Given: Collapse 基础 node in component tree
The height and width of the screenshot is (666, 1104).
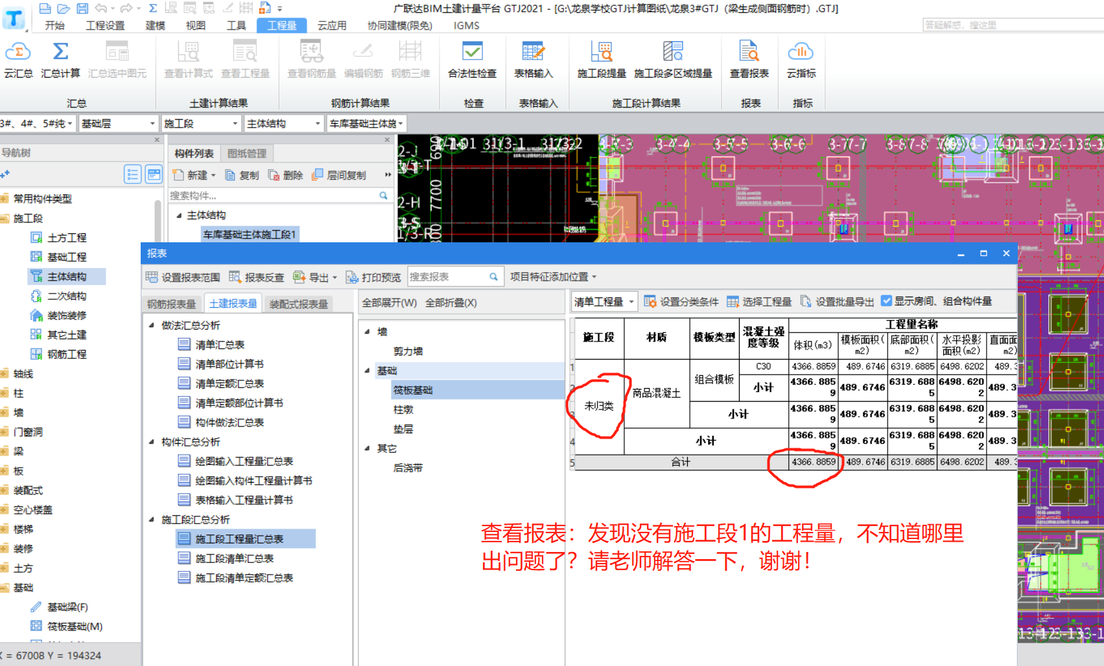Looking at the screenshot, I should 367,371.
